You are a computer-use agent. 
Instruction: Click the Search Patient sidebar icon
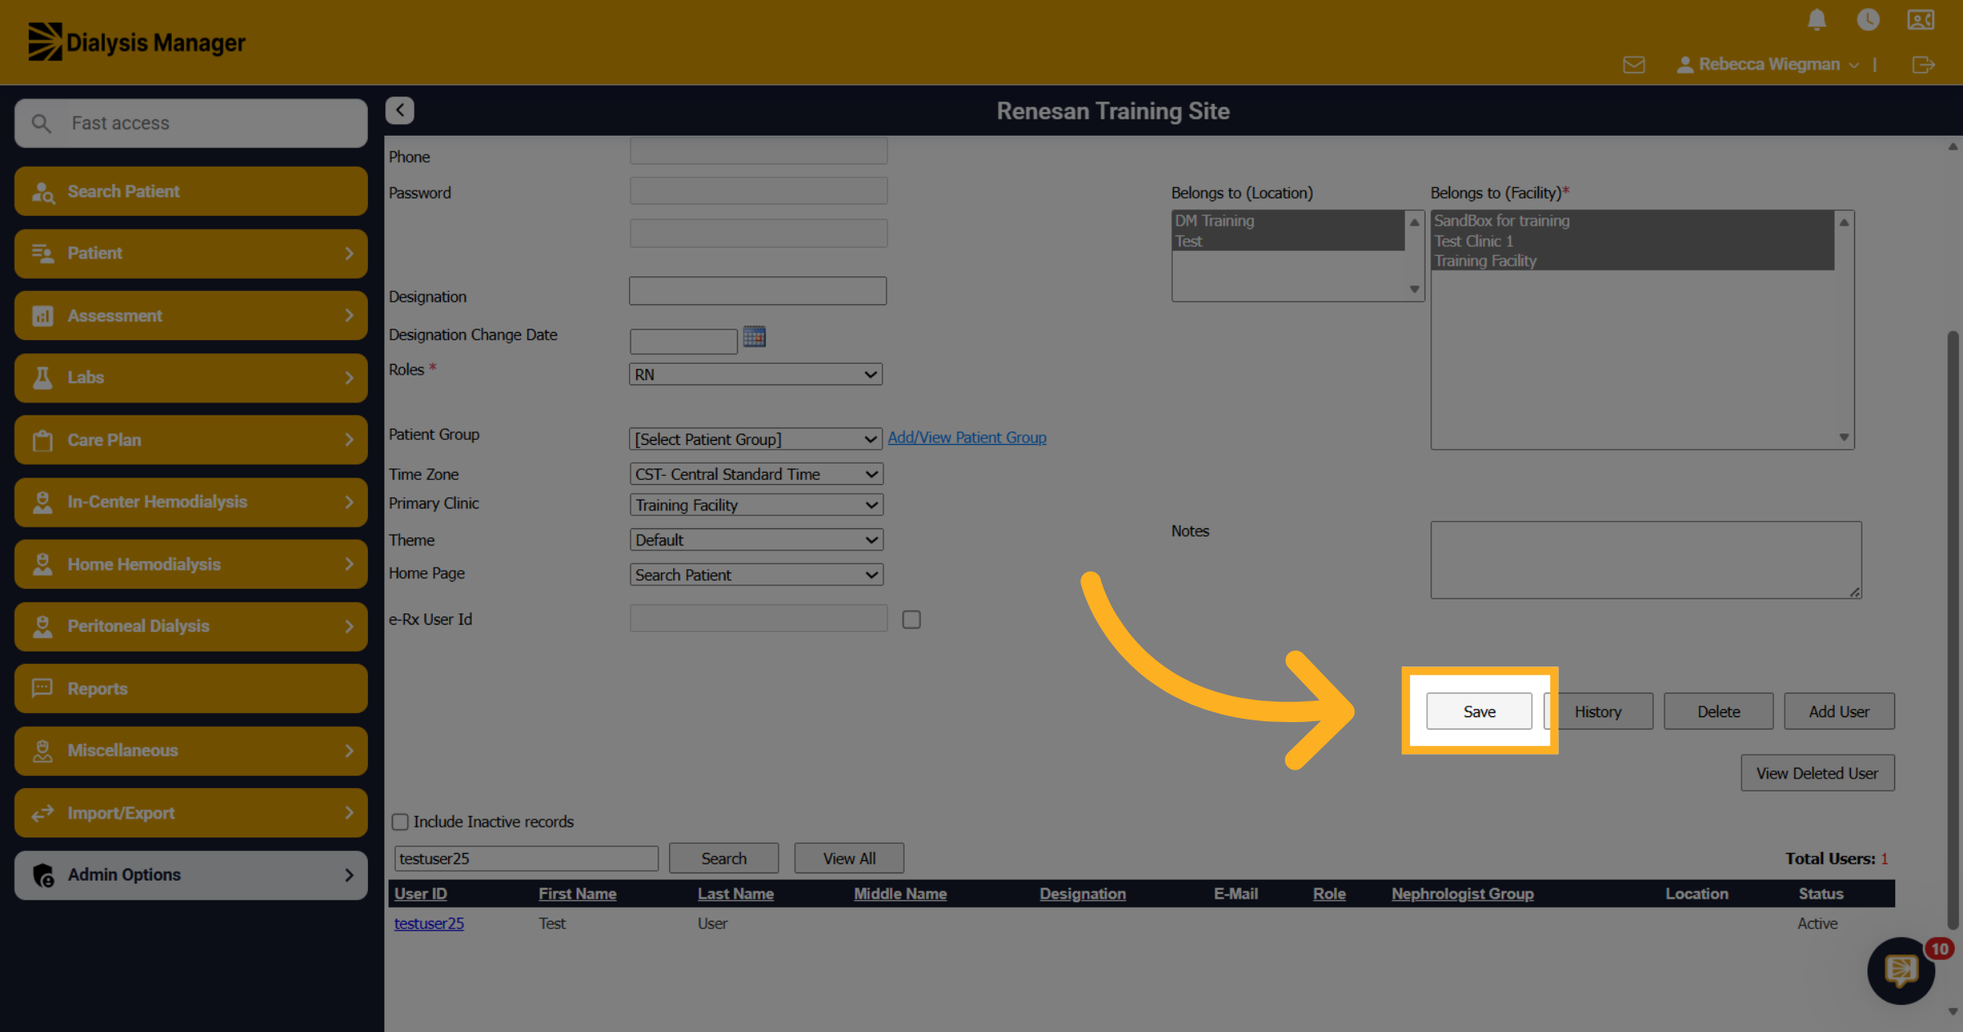[x=43, y=192]
